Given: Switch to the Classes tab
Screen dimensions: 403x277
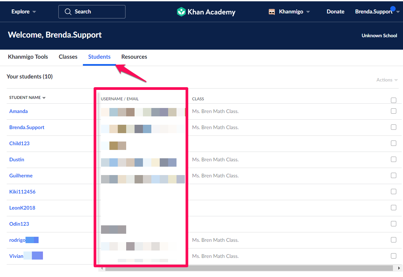Looking at the screenshot, I should [x=68, y=57].
